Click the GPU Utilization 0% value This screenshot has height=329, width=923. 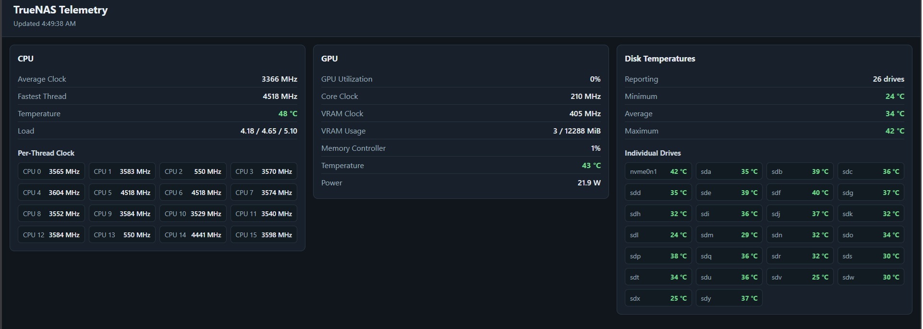click(595, 79)
